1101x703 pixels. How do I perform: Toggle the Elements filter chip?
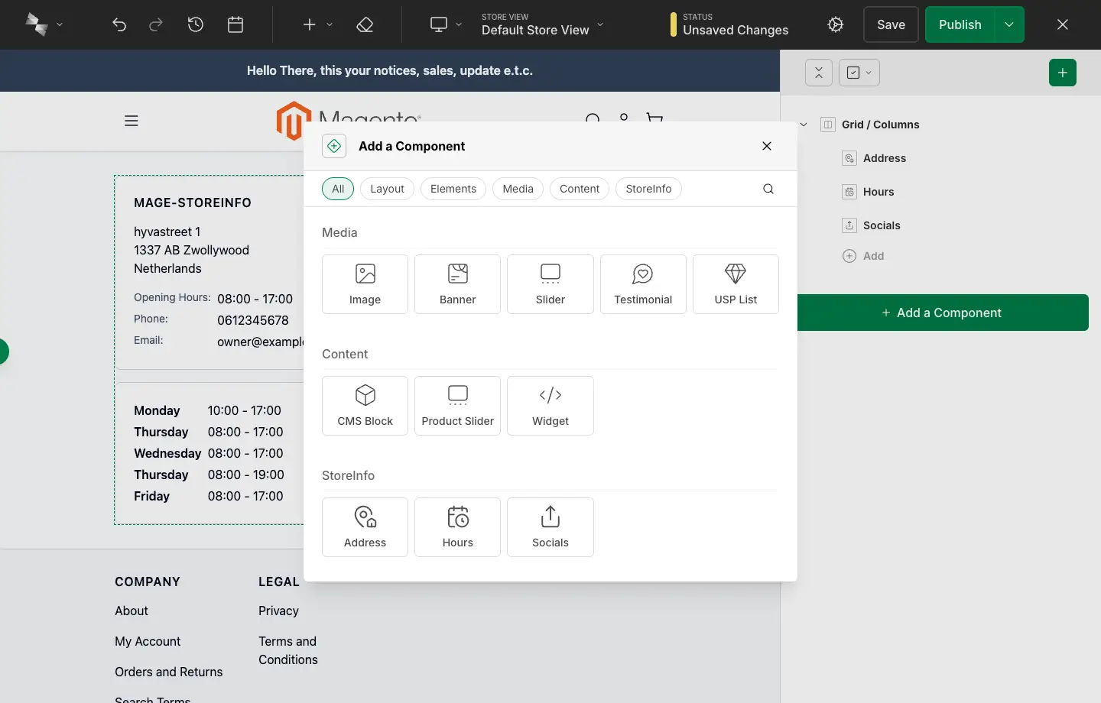(x=453, y=189)
